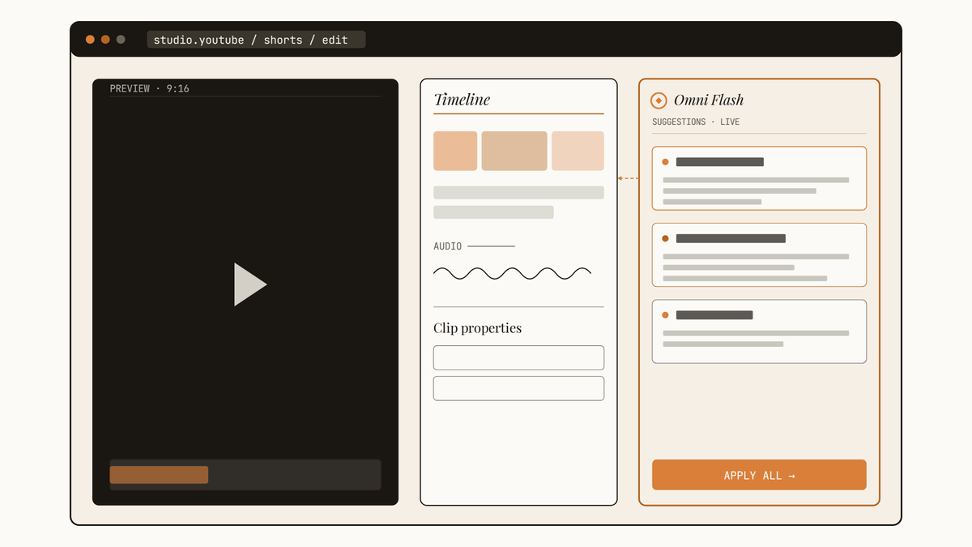Viewport: 972px width, 547px height.
Task: Click the Timeline panel heading
Action: 462,100
